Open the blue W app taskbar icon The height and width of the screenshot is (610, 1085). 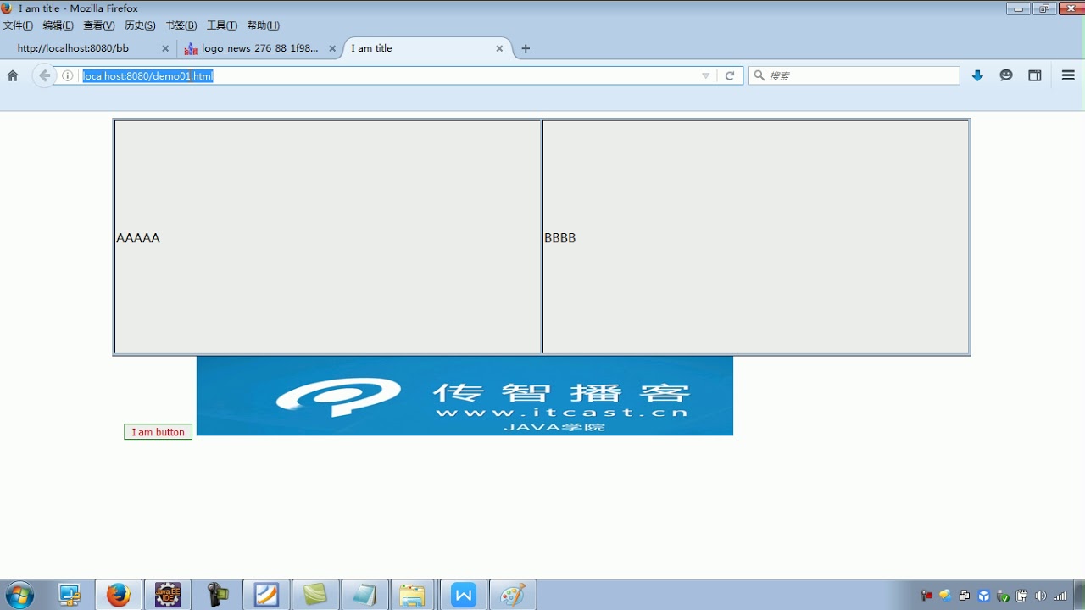click(x=464, y=595)
